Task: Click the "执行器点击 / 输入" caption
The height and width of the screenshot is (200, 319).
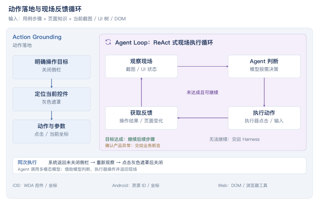Action: tap(264, 121)
